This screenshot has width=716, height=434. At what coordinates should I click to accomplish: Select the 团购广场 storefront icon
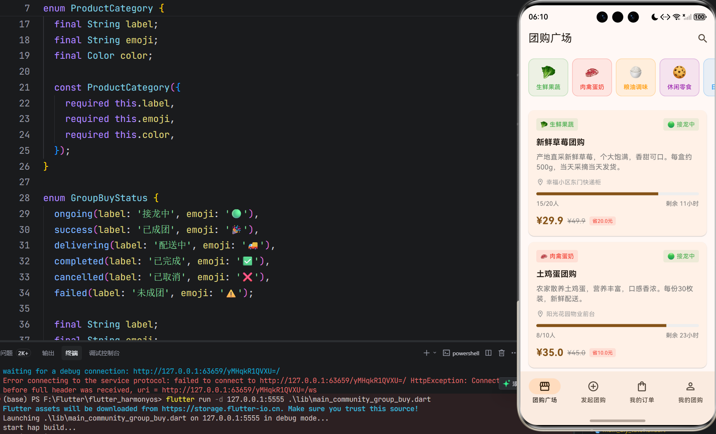point(545,386)
